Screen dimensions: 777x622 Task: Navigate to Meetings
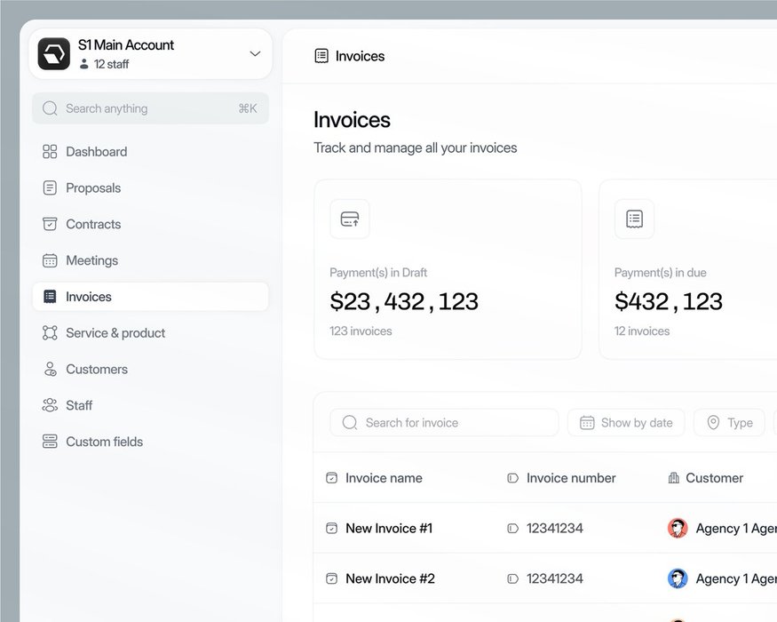pyautogui.click(x=151, y=260)
